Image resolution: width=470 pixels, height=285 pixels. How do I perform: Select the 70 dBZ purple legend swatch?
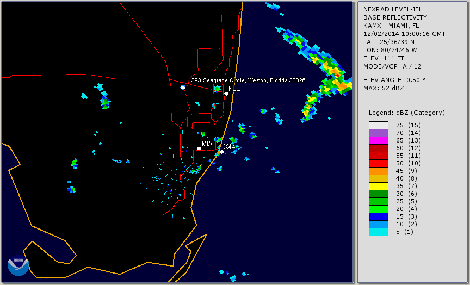[379, 133]
